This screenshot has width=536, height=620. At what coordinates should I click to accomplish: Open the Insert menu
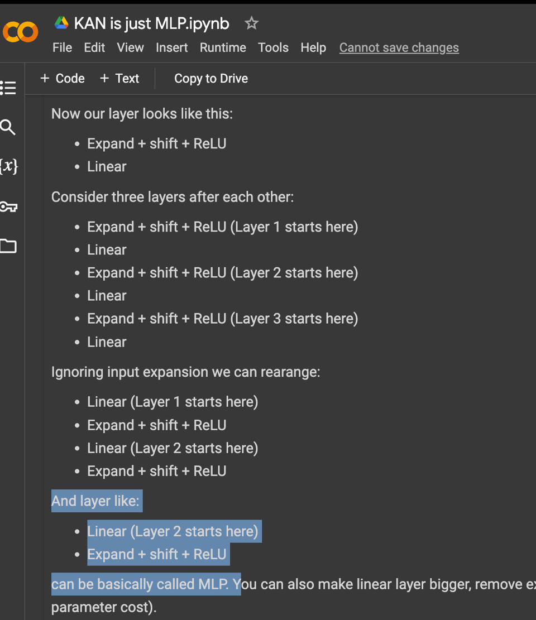[x=171, y=48]
